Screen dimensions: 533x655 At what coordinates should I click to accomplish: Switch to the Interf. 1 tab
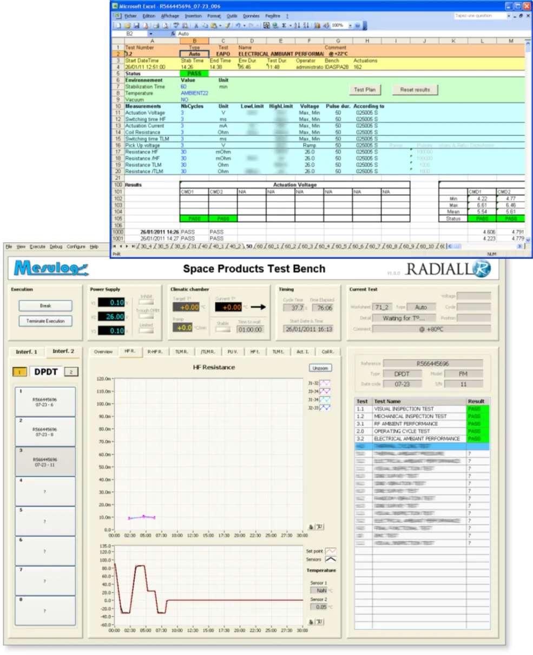point(27,352)
